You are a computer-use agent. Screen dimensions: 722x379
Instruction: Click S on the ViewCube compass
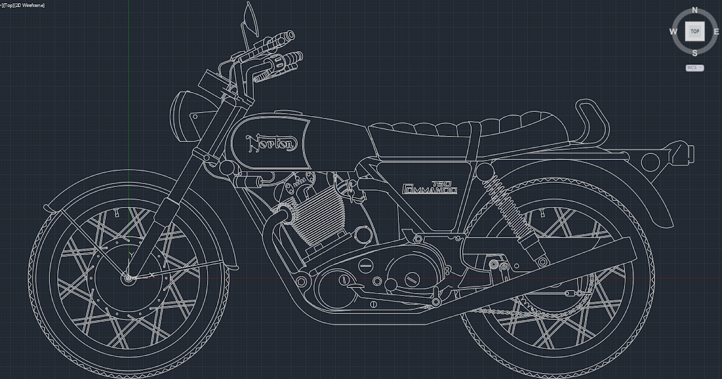point(694,53)
